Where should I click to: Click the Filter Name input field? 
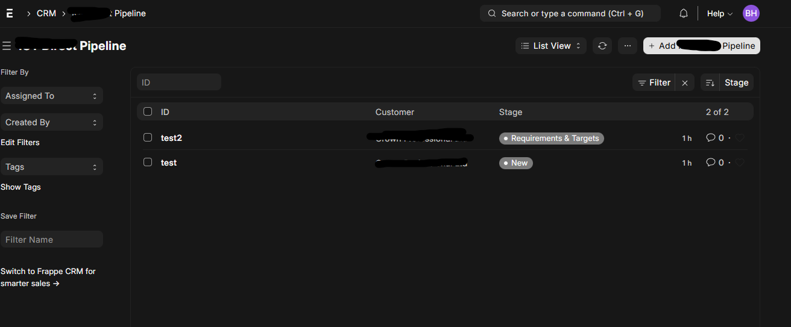click(51, 240)
